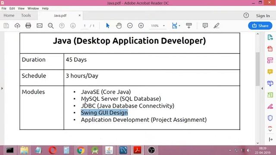The image size is (276, 155).
Task: Click the MySQL Server (SQL Database) text
Action: pos(121,99)
